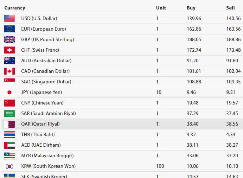243x178 pixels.
Task: Click the THB (Thai Baht) label
Action: coord(38,134)
